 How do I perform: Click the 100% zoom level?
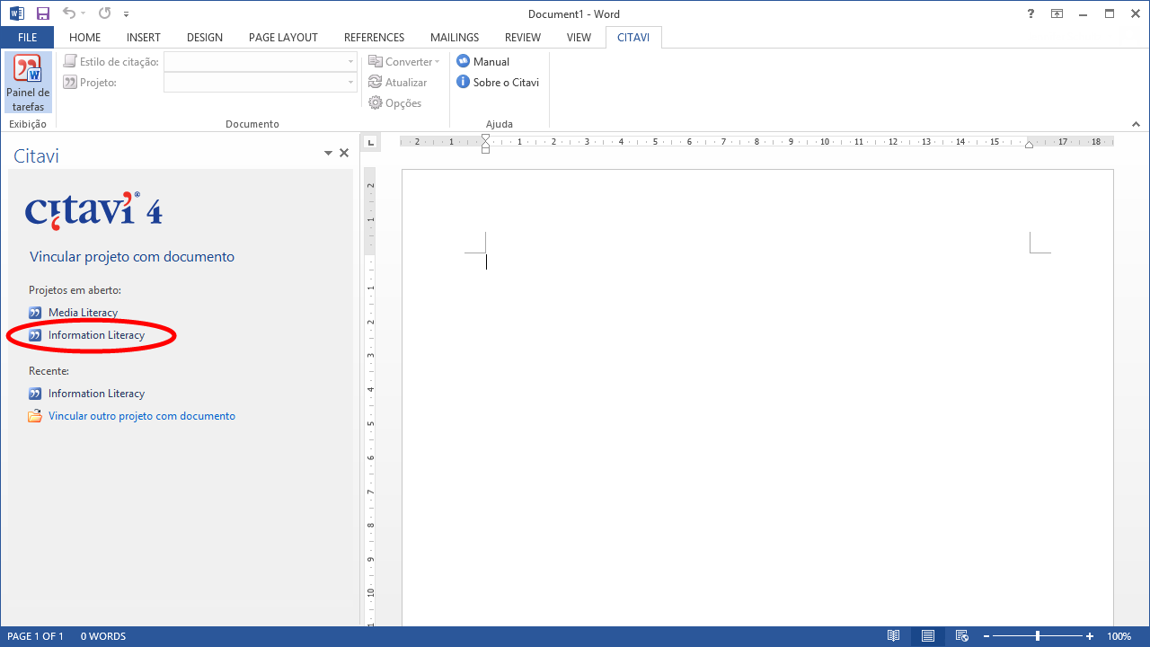1119,636
